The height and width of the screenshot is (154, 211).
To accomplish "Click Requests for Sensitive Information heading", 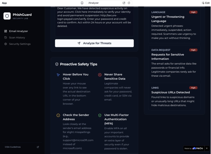I will tap(168, 57).
